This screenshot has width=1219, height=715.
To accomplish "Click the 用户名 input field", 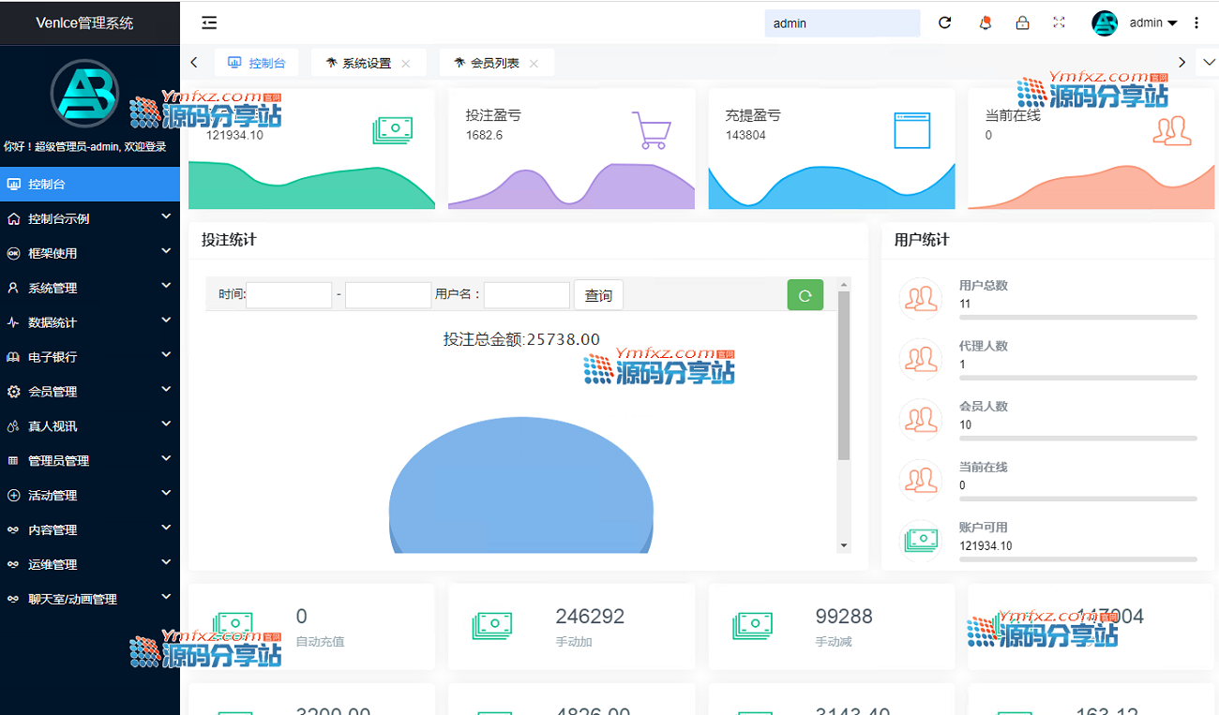I will tap(526, 295).
